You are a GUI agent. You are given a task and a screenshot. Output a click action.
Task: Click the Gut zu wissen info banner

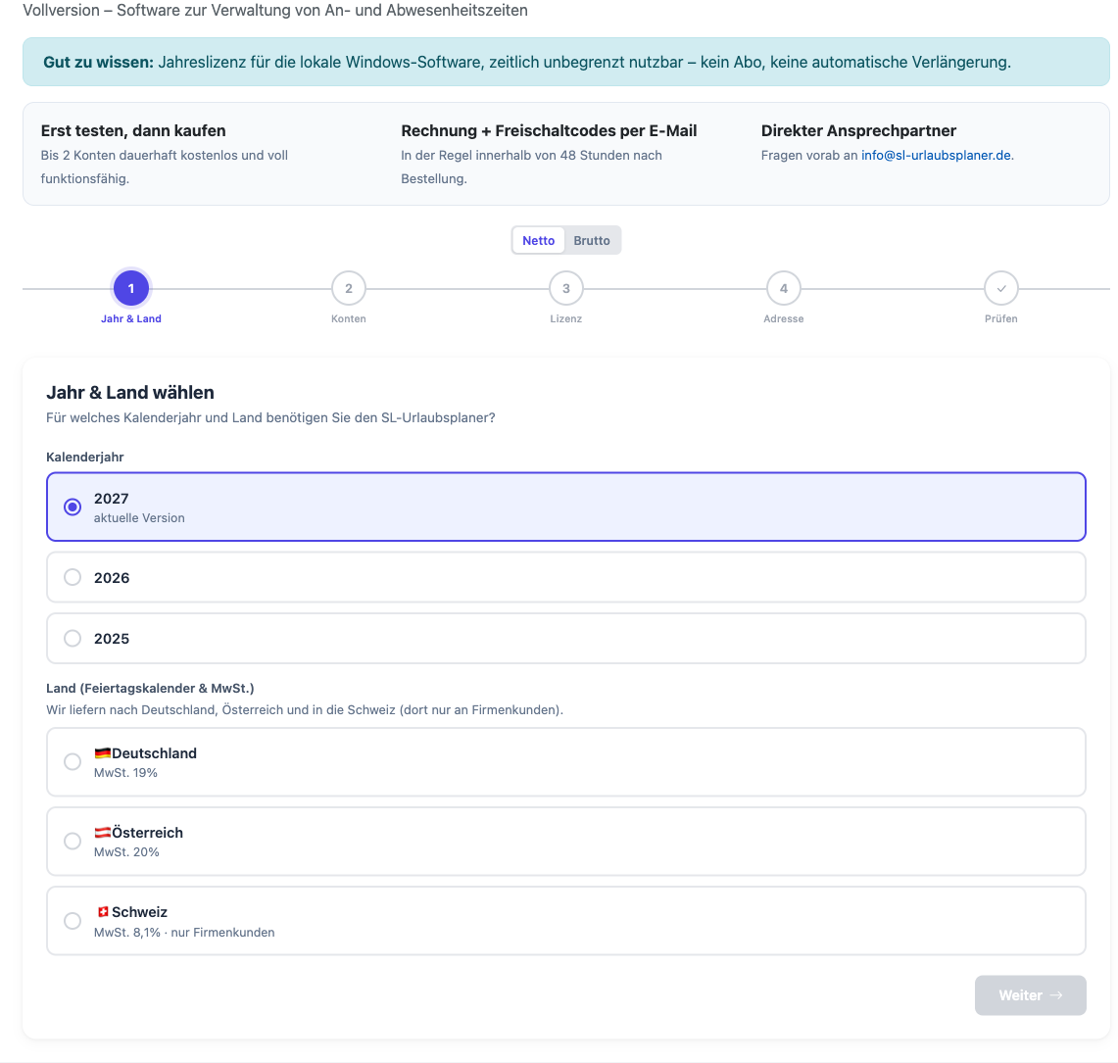click(x=566, y=62)
